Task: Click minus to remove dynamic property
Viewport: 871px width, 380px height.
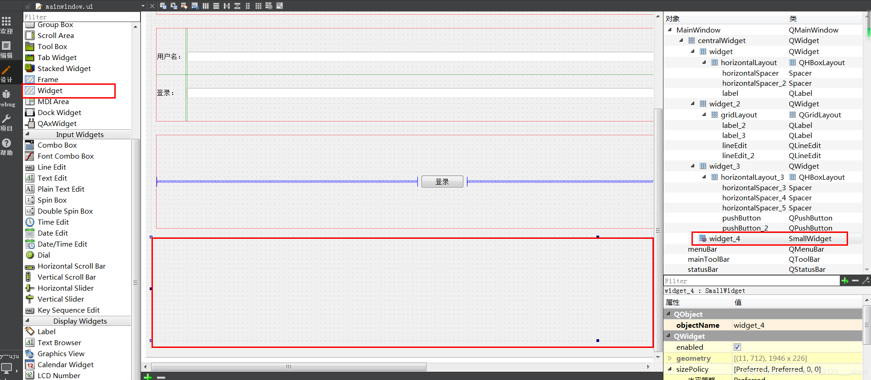Action: [855, 281]
